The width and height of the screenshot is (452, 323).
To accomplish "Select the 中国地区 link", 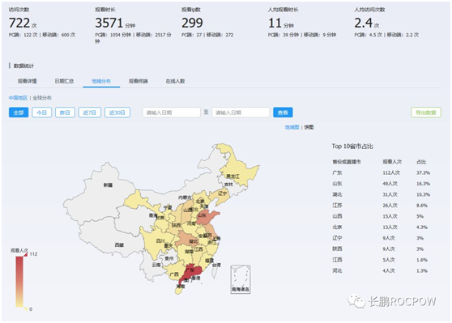I will [x=18, y=98].
